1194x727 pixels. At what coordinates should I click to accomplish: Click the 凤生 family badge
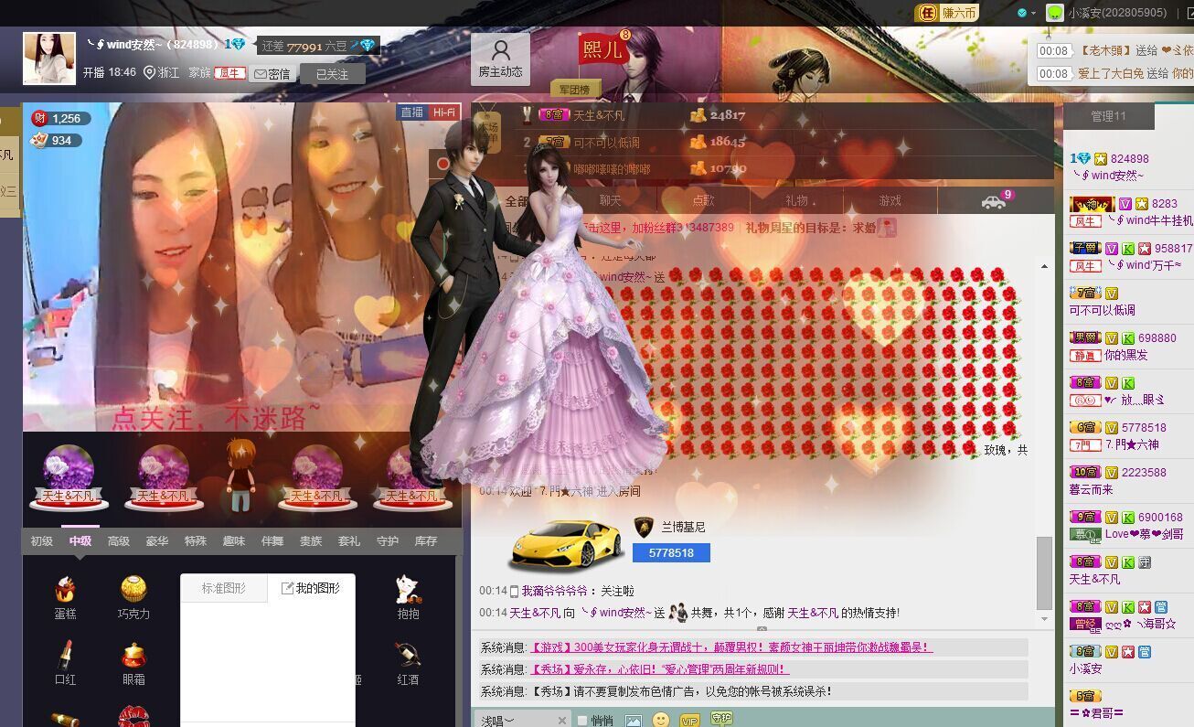[x=229, y=73]
